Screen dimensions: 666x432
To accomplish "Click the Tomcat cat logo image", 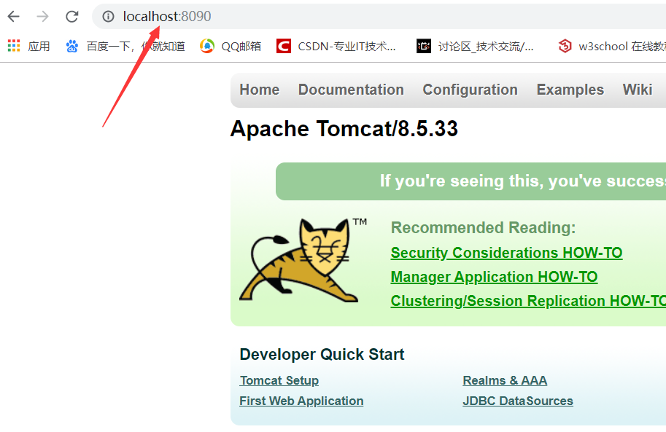I will tap(303, 260).
